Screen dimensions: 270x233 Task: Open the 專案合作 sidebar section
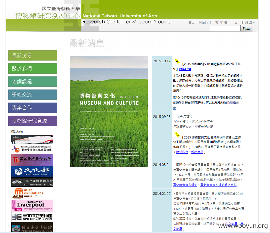(33, 108)
